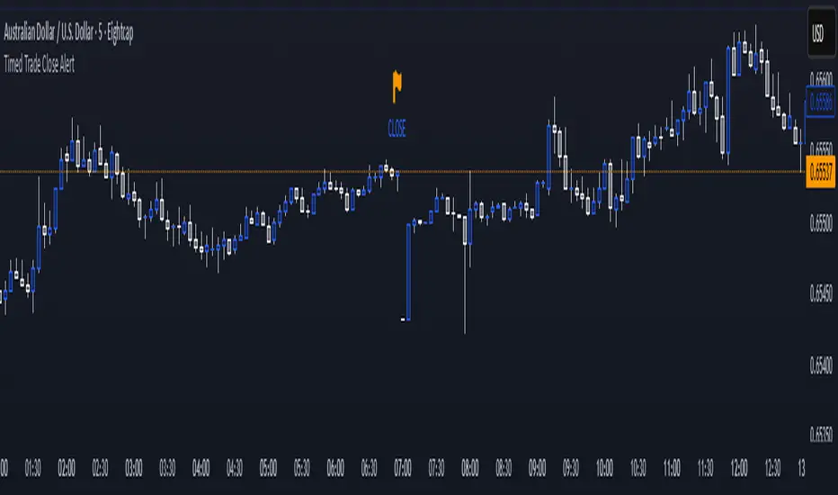Click the 06:00 time axis label

coord(335,468)
